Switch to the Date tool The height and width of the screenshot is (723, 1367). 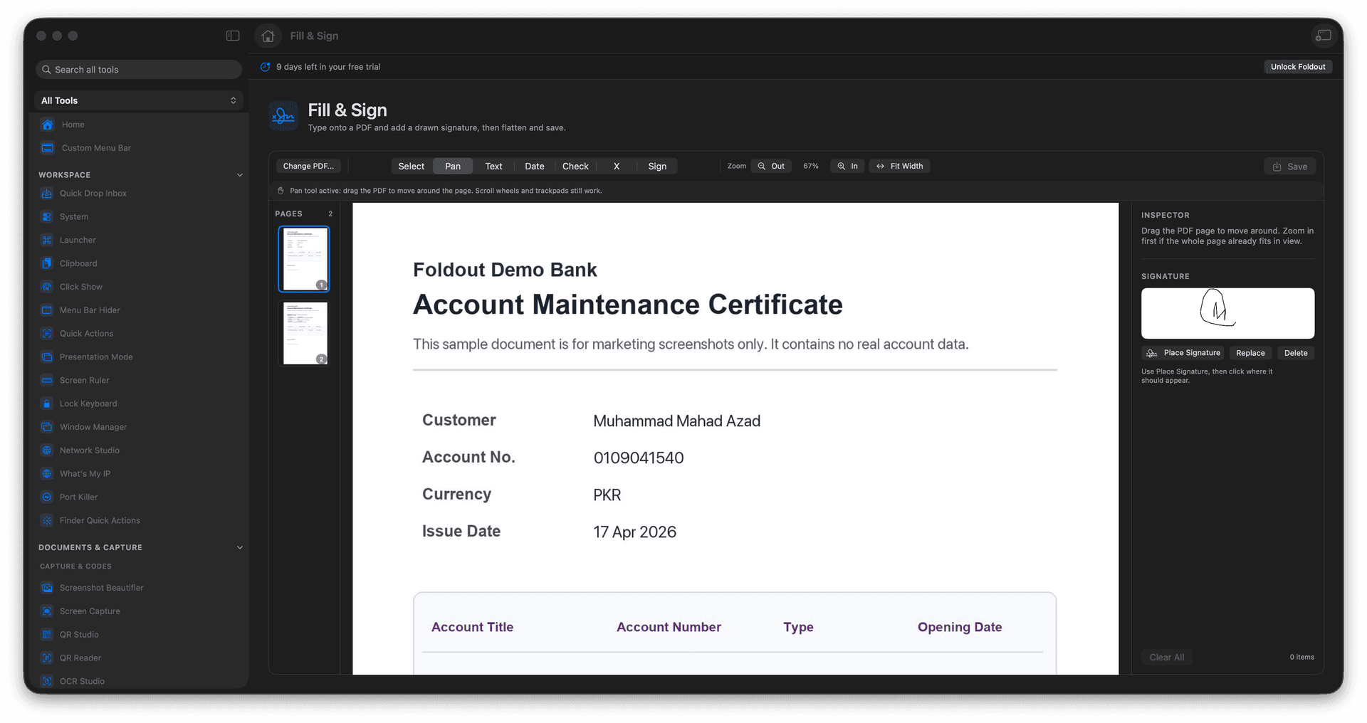[535, 167]
